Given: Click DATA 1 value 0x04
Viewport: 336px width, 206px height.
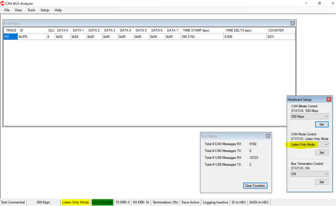Looking at the screenshot, I should (x=79, y=37).
